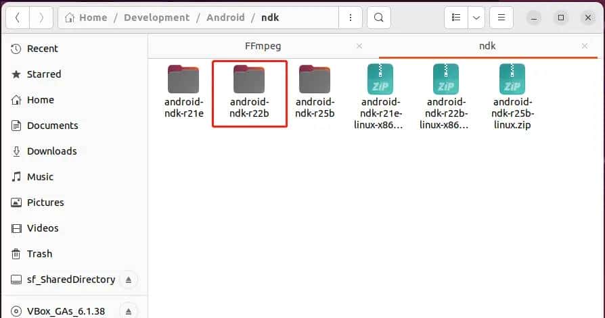Go forward with the right arrow button
The height and width of the screenshot is (318, 605).
coord(41,18)
